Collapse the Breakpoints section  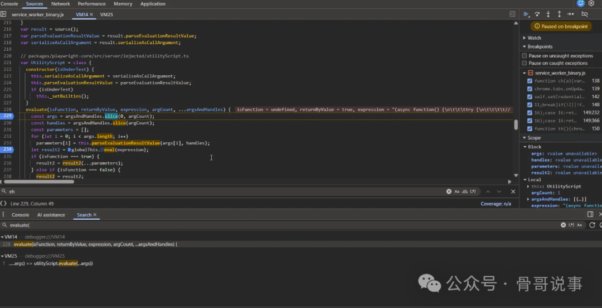[525, 46]
